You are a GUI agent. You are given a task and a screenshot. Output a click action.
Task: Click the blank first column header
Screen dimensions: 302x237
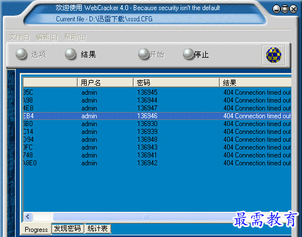(50, 82)
